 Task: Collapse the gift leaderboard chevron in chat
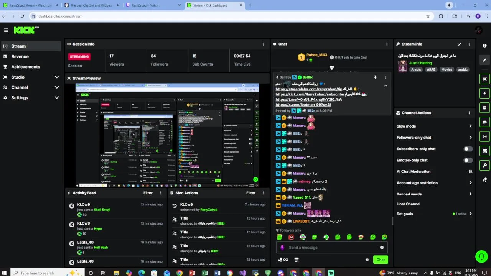(332, 68)
